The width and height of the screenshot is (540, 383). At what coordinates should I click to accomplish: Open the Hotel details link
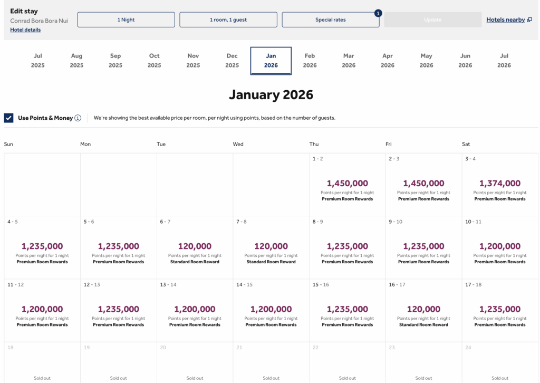tap(25, 30)
